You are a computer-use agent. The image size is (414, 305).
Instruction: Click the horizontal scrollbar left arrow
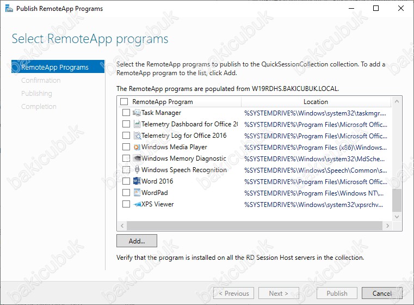click(x=122, y=225)
